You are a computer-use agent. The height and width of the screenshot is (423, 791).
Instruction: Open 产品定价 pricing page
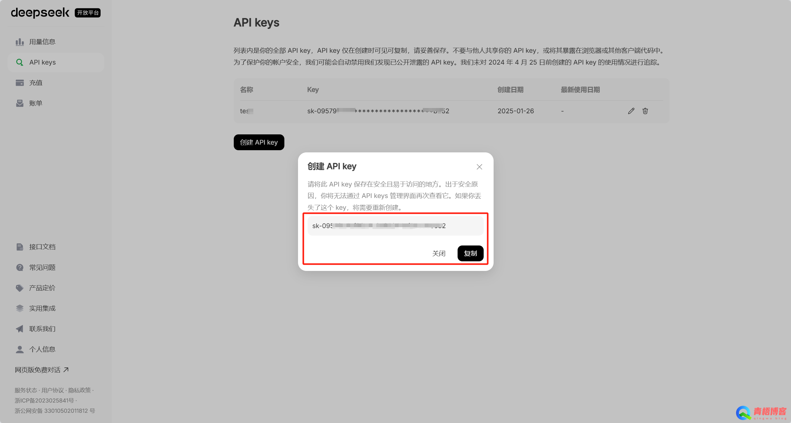56,288
